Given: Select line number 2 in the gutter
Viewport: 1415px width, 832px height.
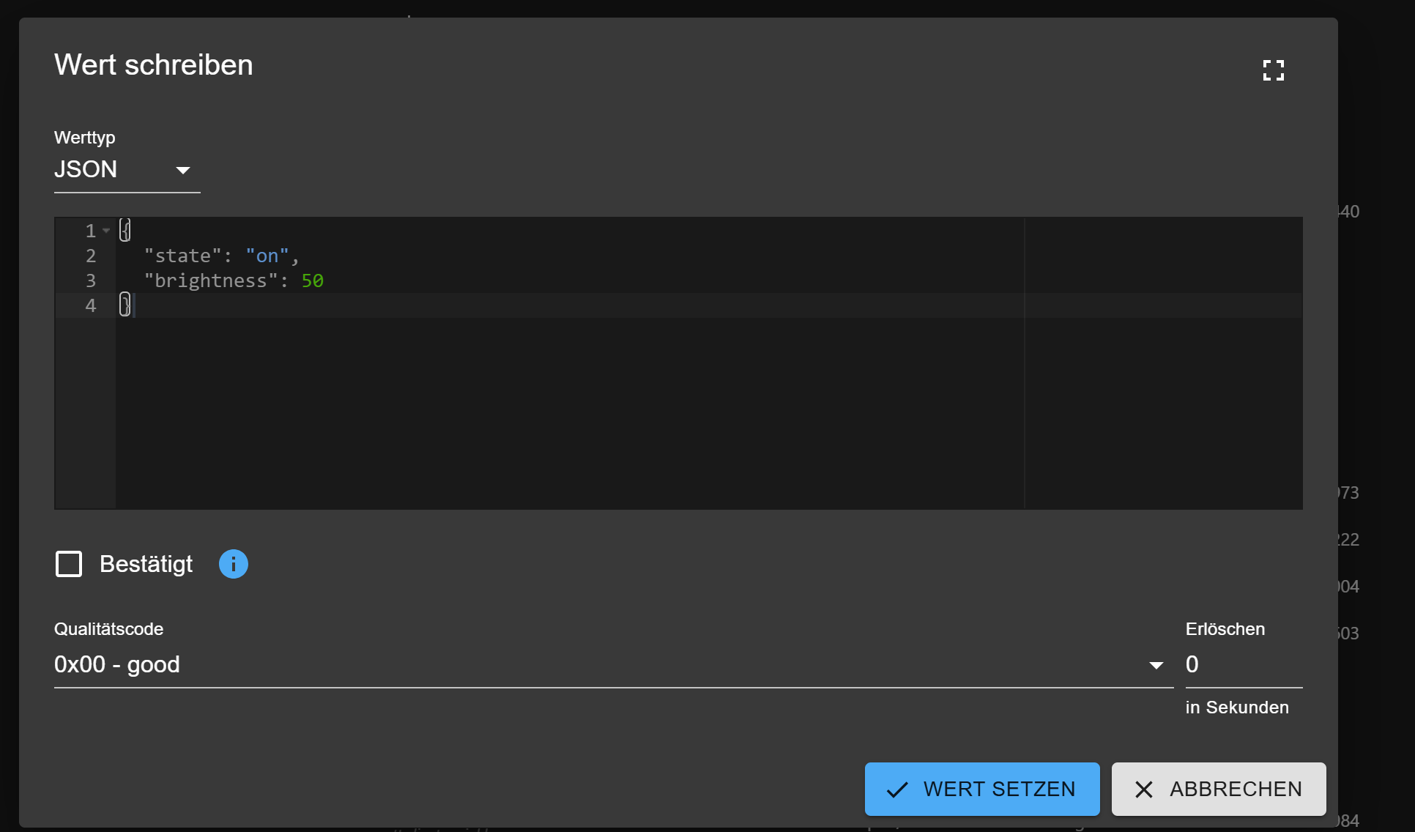Looking at the screenshot, I should (91, 256).
